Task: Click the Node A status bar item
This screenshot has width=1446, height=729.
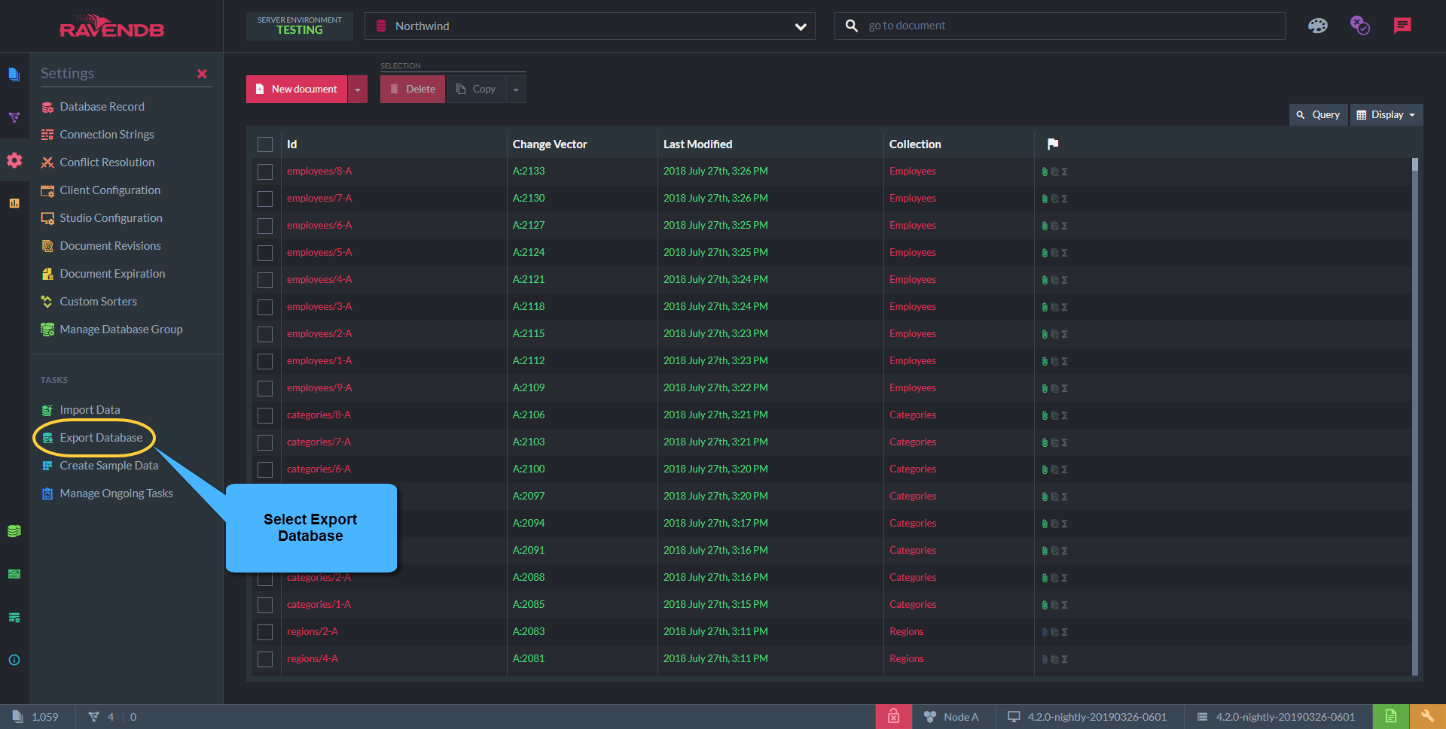Action: click(952, 717)
